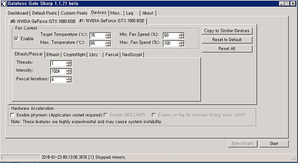298x163 pixels.
Task: Close the Gateless Gate Sharp window
Action: coord(293,4)
